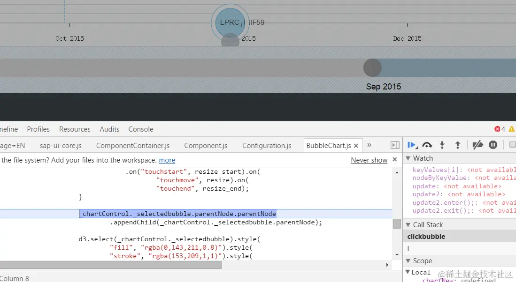The height and width of the screenshot is (282, 516).
Task: Select watch expression update2.enter()
Action: coord(464,202)
